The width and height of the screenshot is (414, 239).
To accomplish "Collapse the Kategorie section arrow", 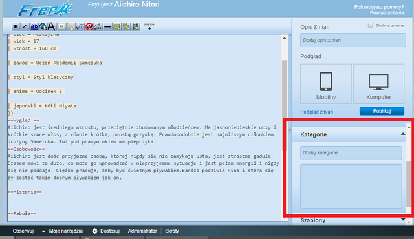I will [x=403, y=134].
